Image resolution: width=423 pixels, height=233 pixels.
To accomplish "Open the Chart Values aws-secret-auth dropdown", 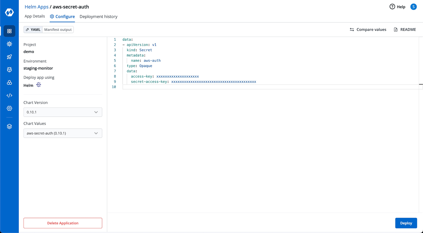I will [x=63, y=133].
